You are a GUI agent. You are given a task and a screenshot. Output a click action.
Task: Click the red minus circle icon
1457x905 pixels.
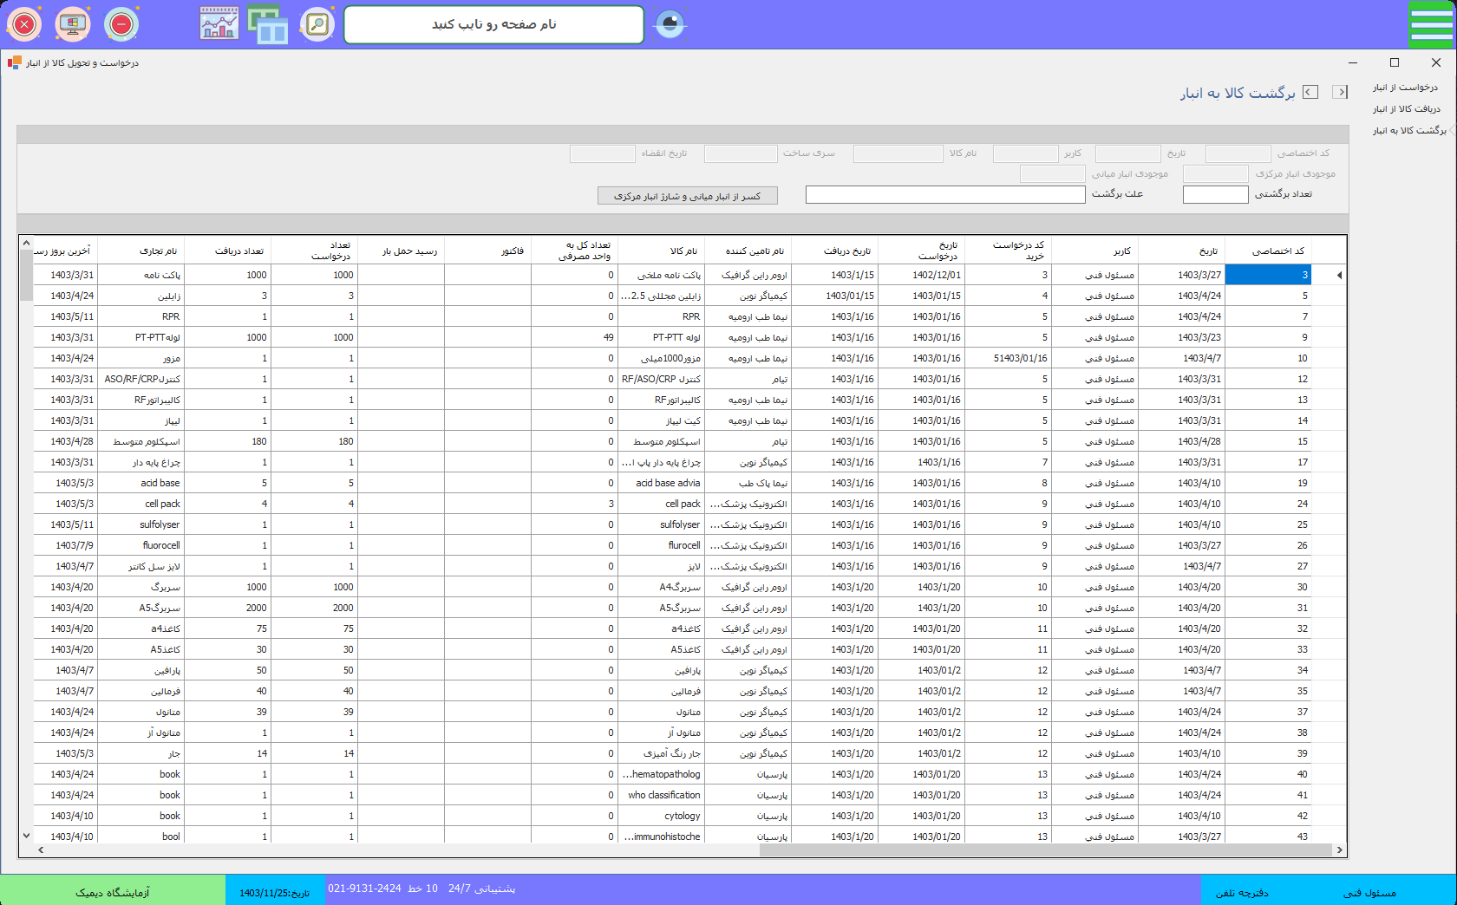tap(121, 24)
